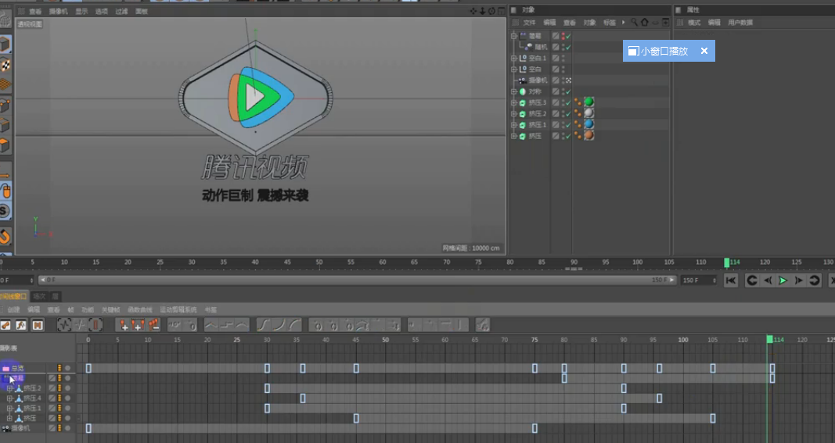Close the 小窗口播放 popup

pyautogui.click(x=704, y=51)
